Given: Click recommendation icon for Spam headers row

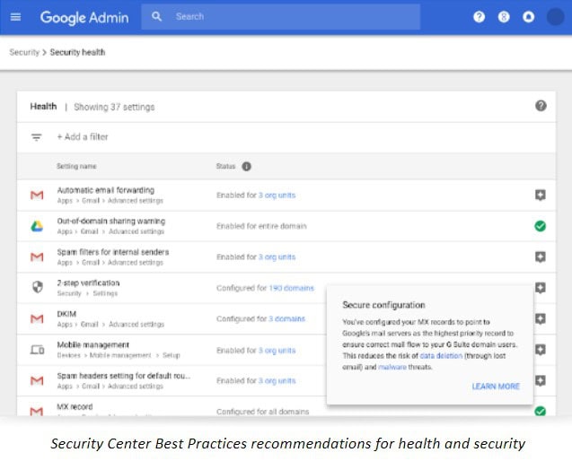Looking at the screenshot, I should click(541, 381).
